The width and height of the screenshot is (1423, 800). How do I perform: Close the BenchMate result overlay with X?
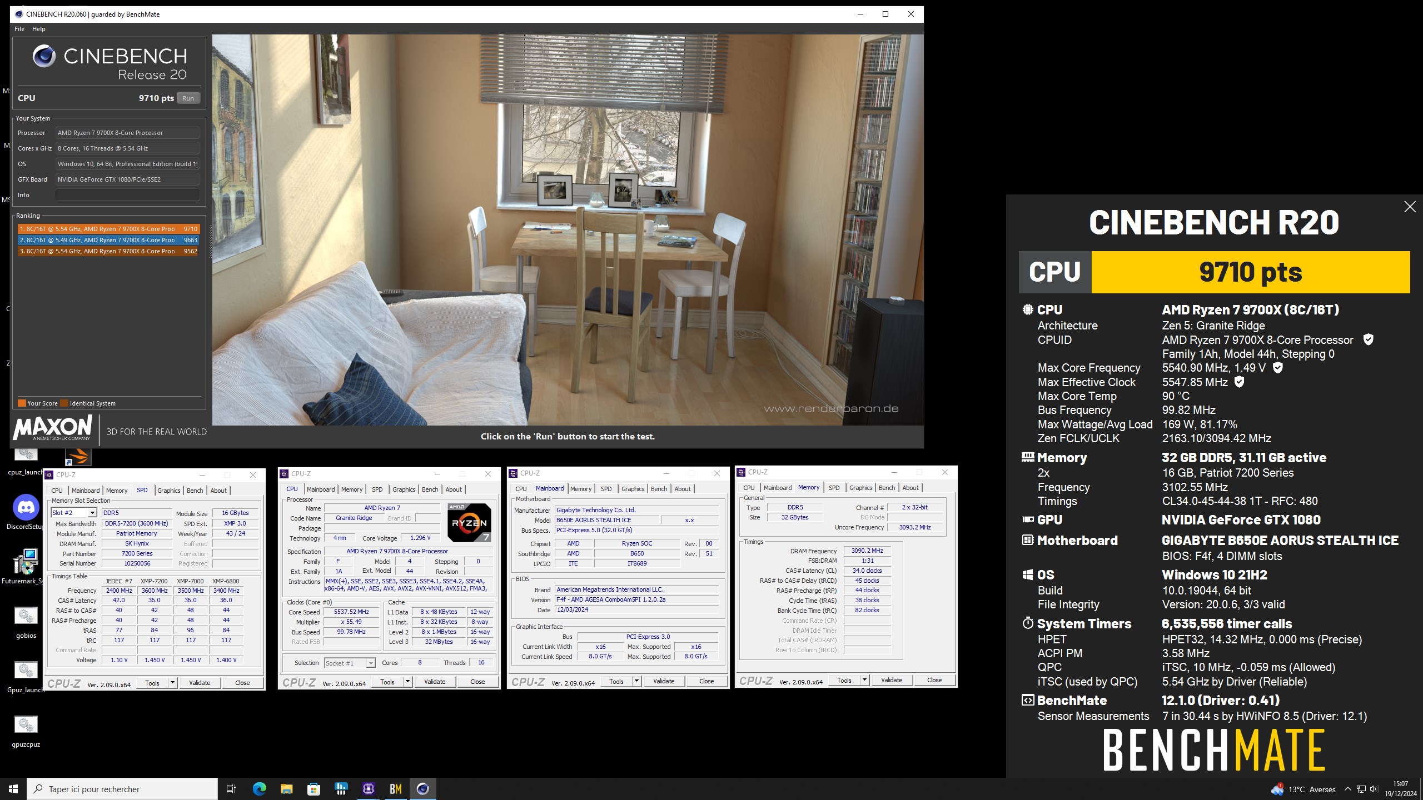point(1410,207)
